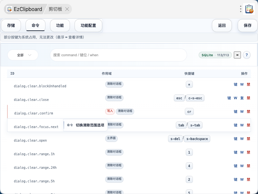Click the chevron arrow in the 全部 selector
Image resolution: width=258 pixels, height=194 pixels.
pos(30,55)
